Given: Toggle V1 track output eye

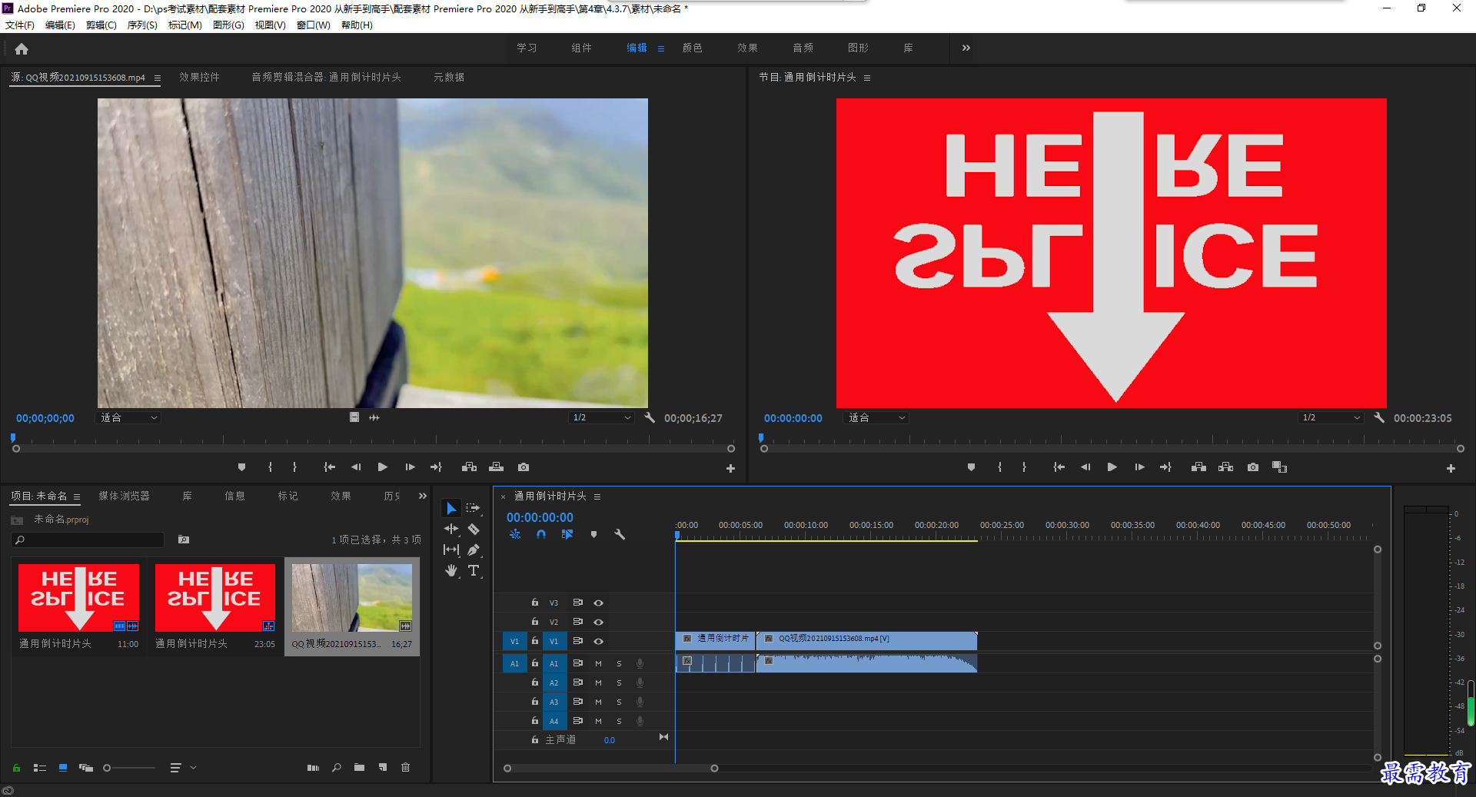Looking at the screenshot, I should tap(598, 641).
